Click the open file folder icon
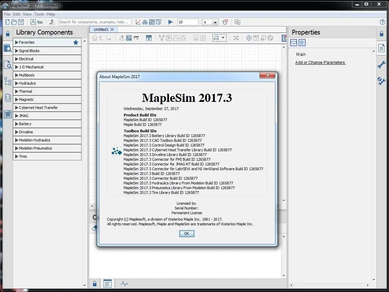 click(x=14, y=22)
